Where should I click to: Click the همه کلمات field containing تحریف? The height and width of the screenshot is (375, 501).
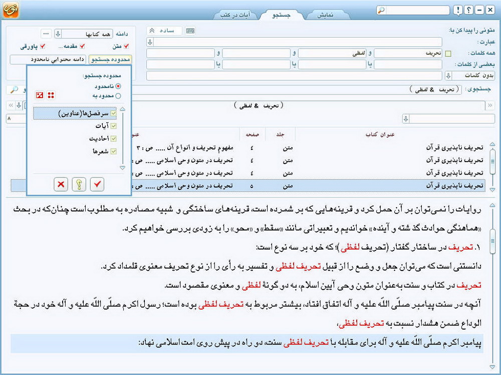click(x=408, y=53)
